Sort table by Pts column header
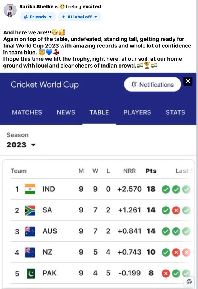The width and height of the screenshot is (198, 289). click(x=151, y=171)
